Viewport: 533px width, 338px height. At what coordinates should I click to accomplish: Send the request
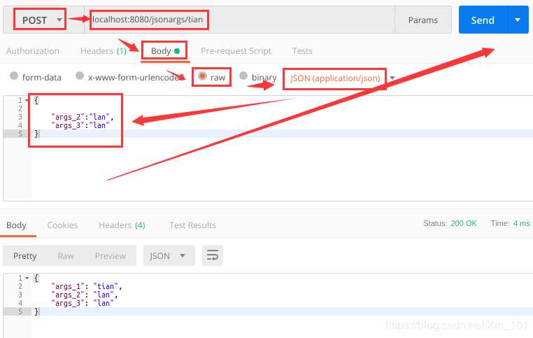coord(483,20)
